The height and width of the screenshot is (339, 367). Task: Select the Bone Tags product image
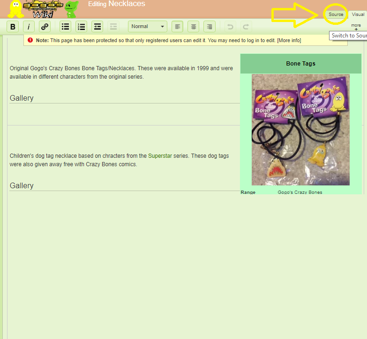pos(300,130)
